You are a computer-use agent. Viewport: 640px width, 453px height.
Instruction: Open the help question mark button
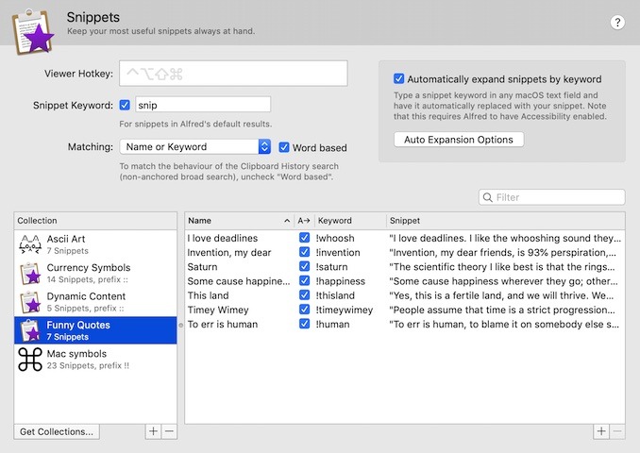pos(617,23)
